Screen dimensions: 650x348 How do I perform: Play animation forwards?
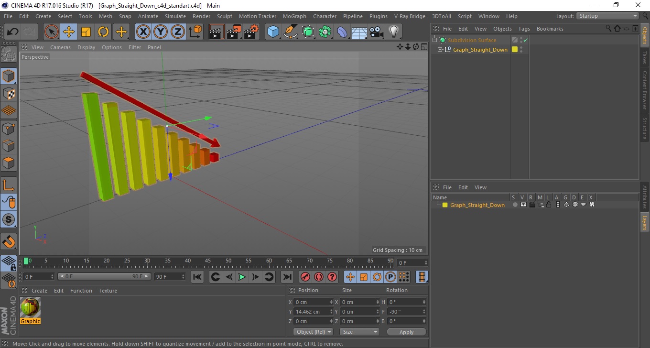pyautogui.click(x=242, y=277)
